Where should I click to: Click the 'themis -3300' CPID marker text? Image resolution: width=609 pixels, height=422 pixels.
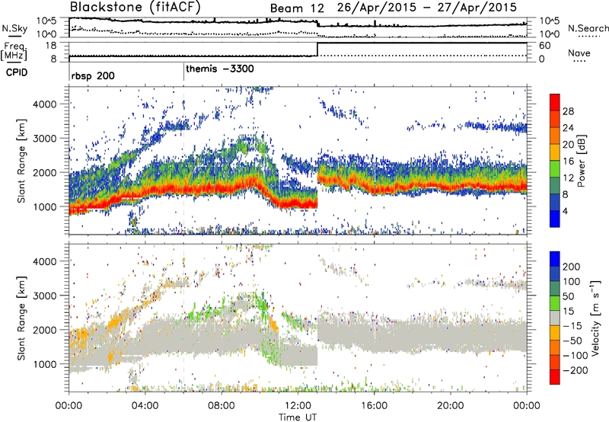click(220, 69)
